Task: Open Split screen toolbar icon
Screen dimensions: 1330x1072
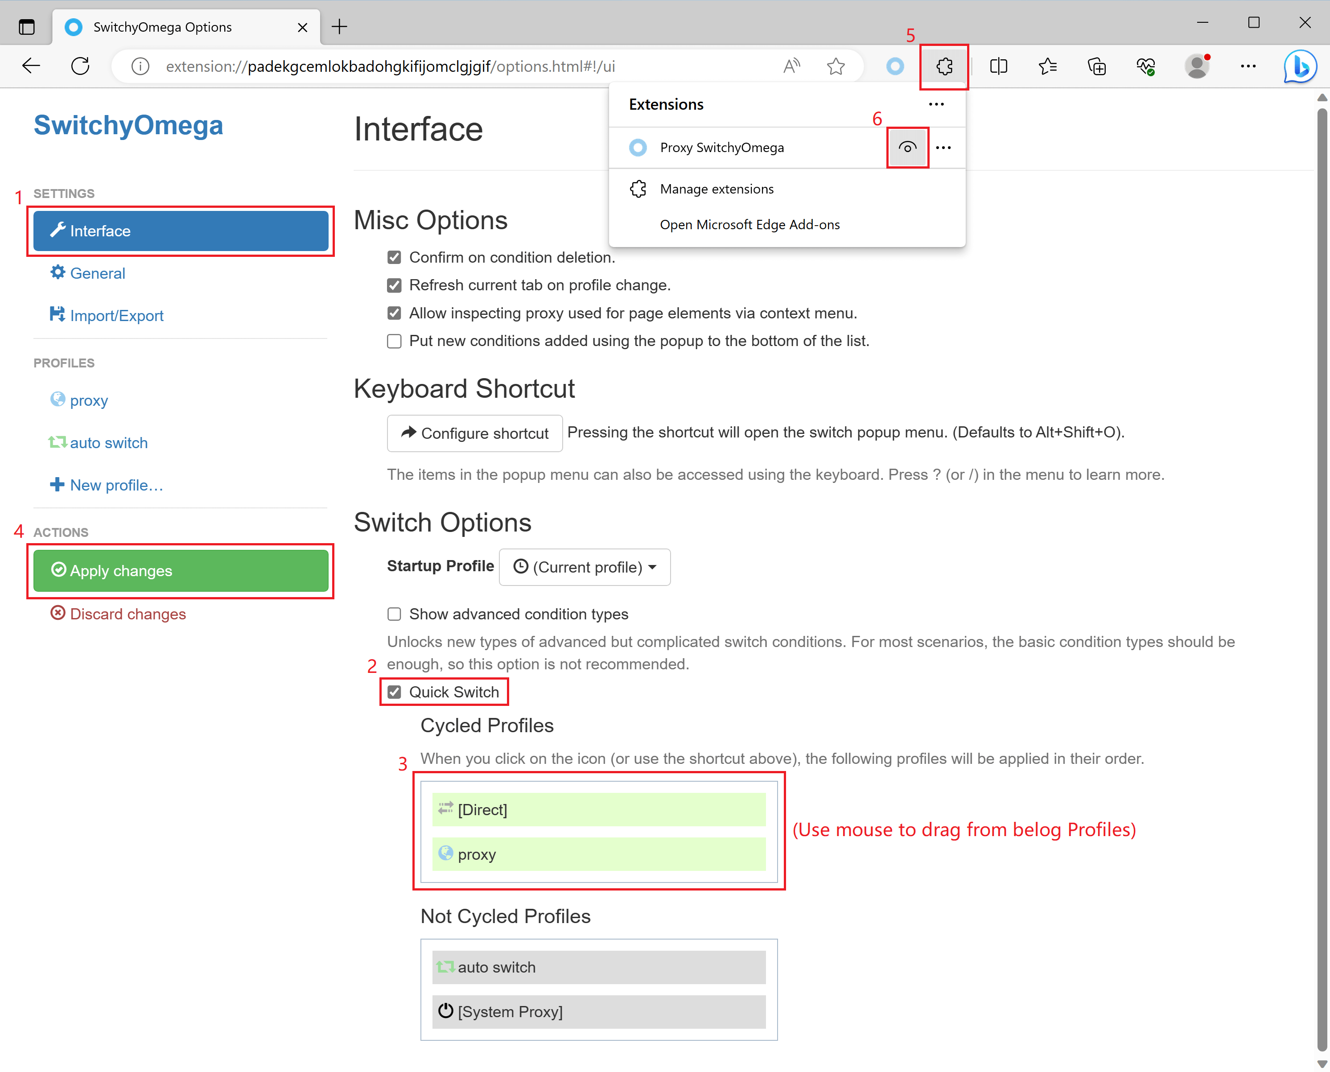Action: 998,66
